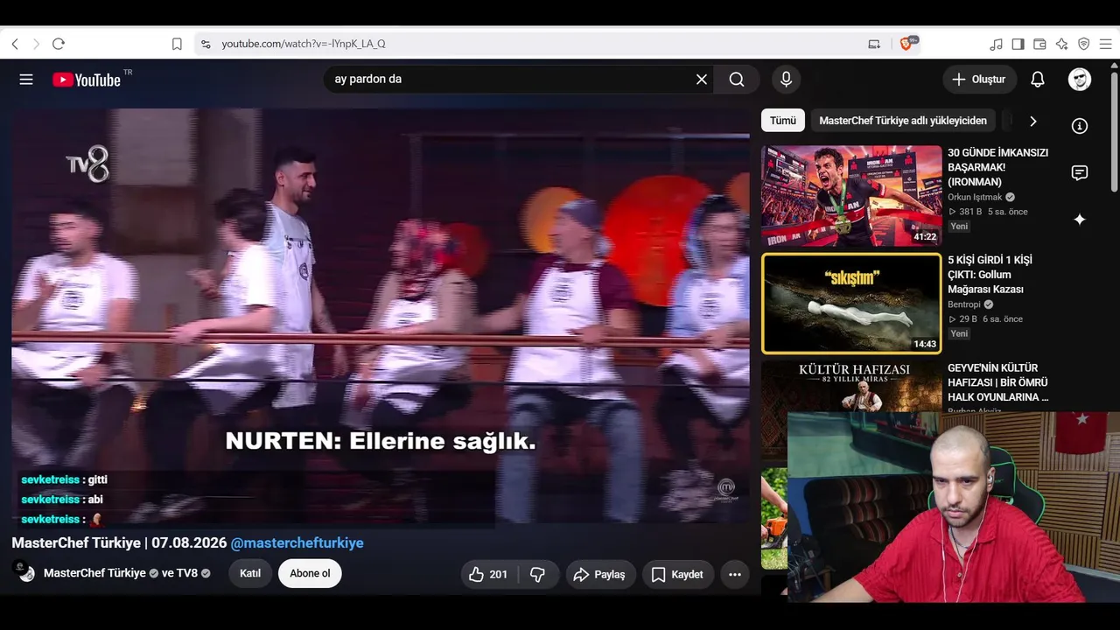Select MasterChef Türkiye adlı yükleyiciden chip
1120x630 pixels.
[x=903, y=121]
